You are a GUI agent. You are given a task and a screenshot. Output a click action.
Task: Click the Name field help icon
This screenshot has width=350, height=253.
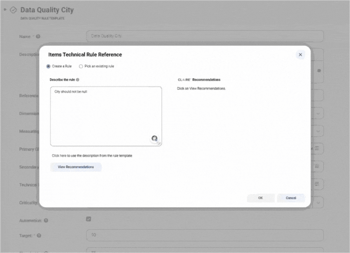click(x=38, y=36)
